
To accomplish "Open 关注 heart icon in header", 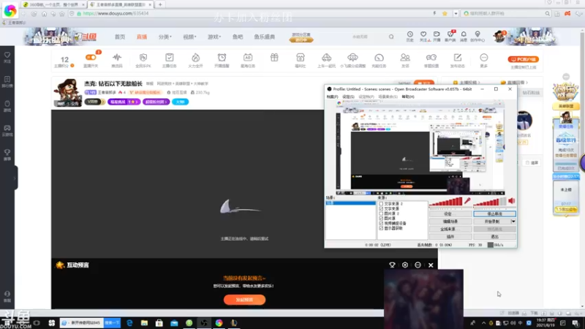I will tap(423, 34).
